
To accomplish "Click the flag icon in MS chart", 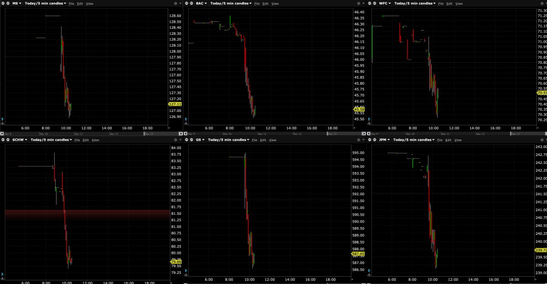I will (x=2, y=119).
